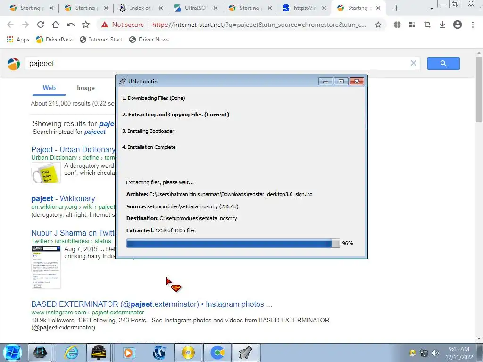Expand the tab list dropdown arrow
Image resolution: width=483 pixels, height=362 pixels.
click(x=432, y=8)
